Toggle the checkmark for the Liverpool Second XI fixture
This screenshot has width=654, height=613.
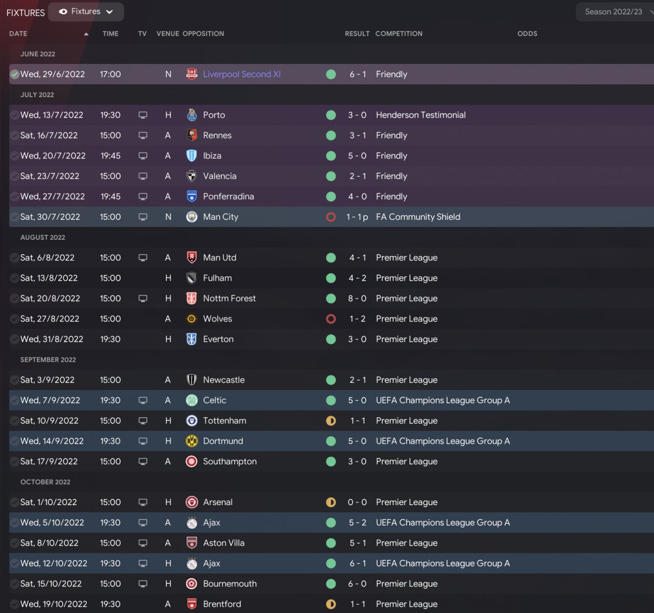click(x=15, y=74)
